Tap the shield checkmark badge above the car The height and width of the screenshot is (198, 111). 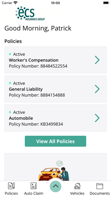click(x=59, y=164)
